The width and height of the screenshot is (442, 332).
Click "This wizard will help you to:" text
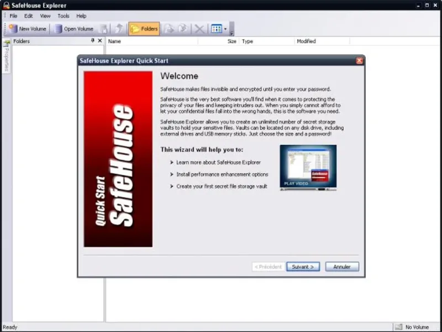[x=202, y=149]
